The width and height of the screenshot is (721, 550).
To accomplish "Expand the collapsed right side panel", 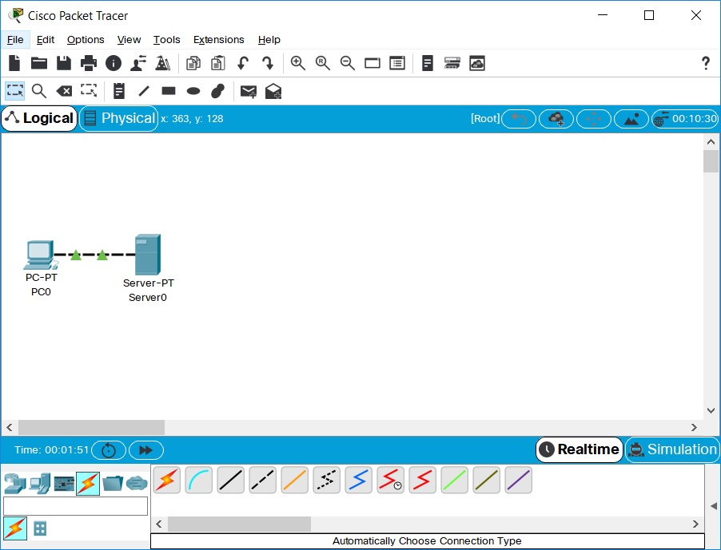I will click(x=713, y=506).
